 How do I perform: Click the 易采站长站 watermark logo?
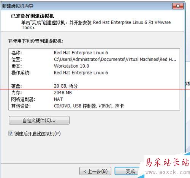pyautogui.click(x=167, y=162)
